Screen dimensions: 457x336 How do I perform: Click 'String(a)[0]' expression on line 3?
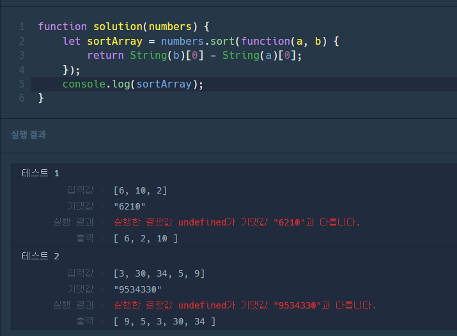tap(259, 56)
